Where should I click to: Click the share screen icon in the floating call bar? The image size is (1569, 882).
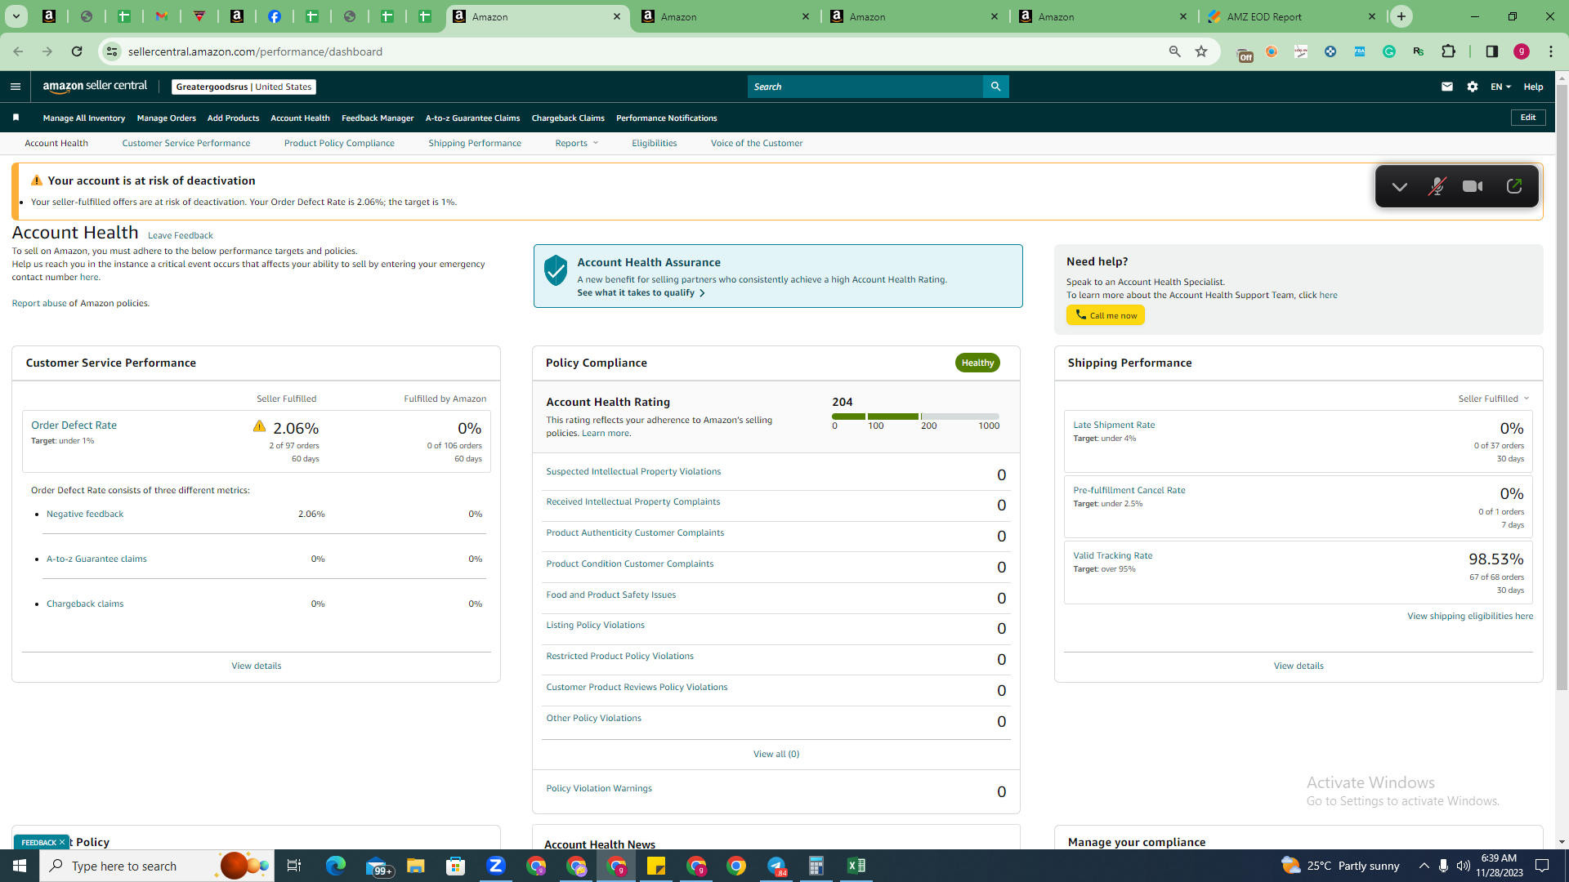(x=1513, y=186)
